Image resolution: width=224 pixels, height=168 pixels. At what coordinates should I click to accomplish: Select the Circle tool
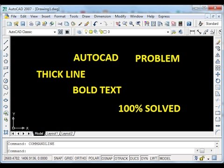[x=6, y=81]
